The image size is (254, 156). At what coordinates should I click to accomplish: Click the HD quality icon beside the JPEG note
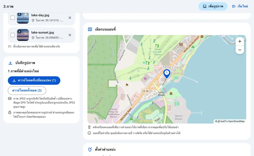coord(10,99)
